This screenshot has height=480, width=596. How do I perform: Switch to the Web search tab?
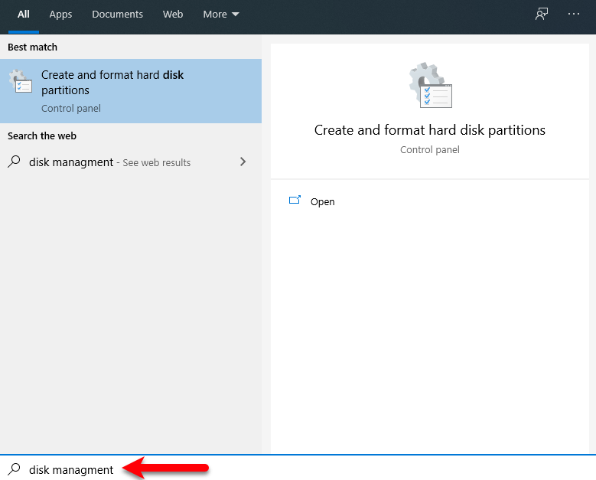(x=173, y=15)
